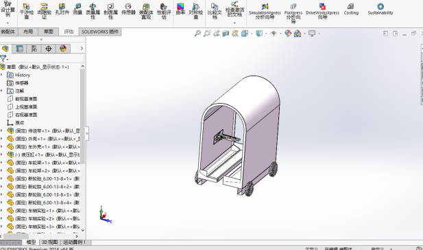423x250 pixels.
Task: Toggle the 曲率 curvature display
Action: 180,9
